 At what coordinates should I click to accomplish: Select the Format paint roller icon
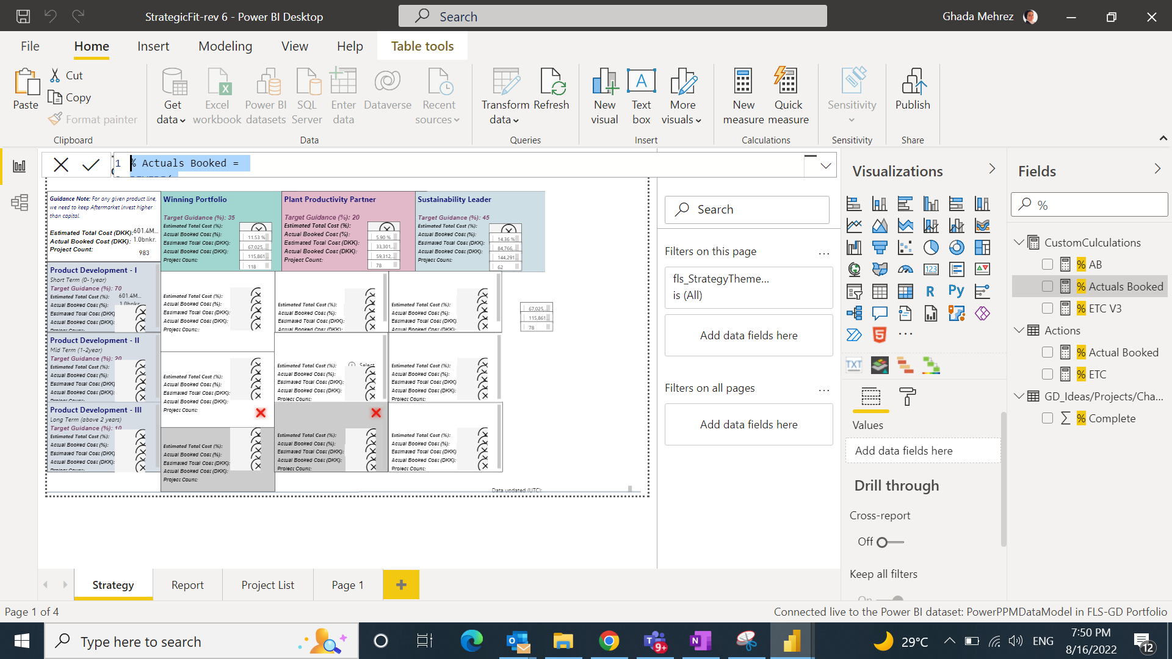[907, 397]
